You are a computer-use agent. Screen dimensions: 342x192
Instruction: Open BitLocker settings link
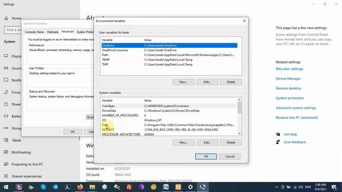(x=290, y=69)
